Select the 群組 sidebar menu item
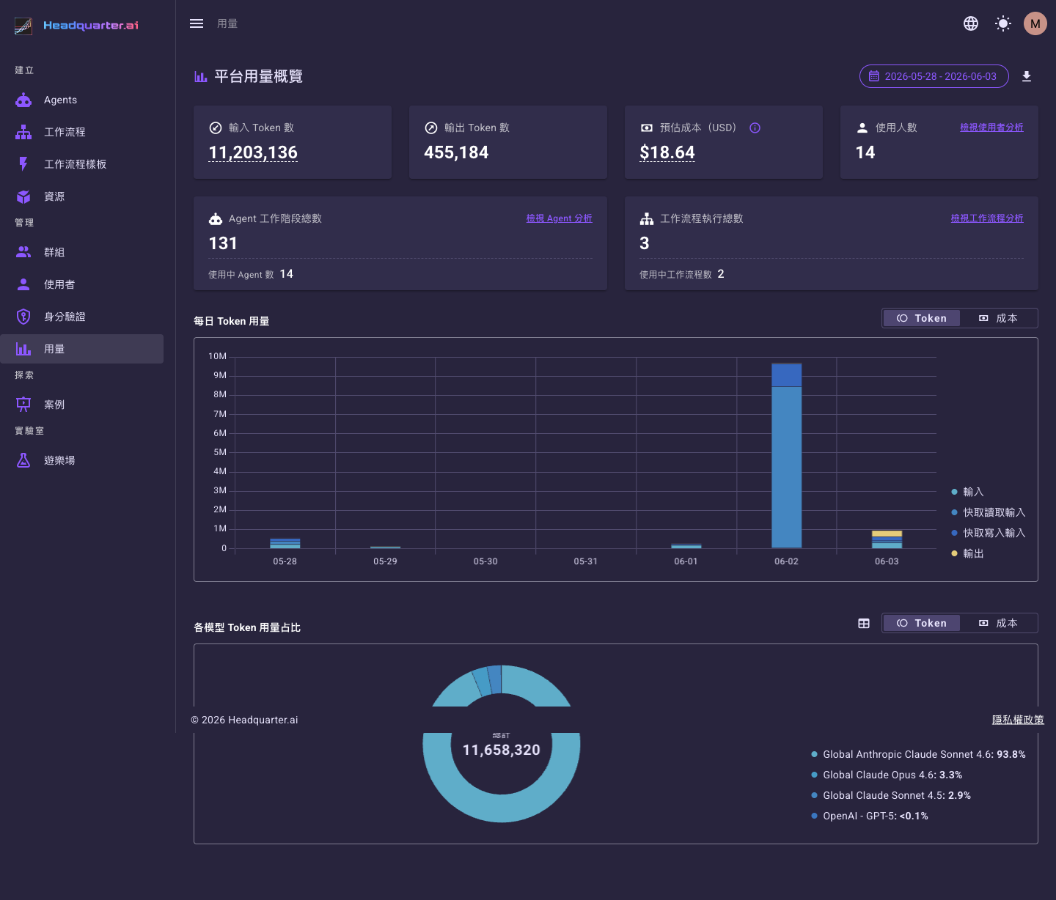Screen dimensions: 1056x900 coord(81,252)
